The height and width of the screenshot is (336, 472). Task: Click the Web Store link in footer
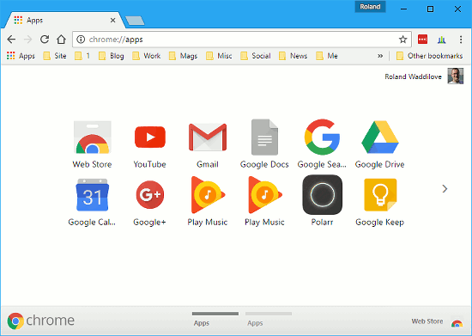point(427,321)
